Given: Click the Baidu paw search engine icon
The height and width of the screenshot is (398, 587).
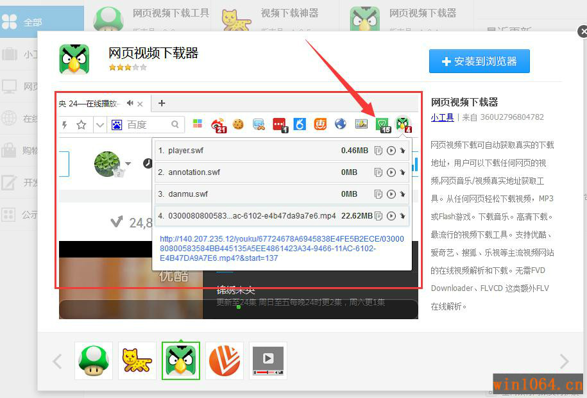Looking at the screenshot, I should tap(117, 124).
